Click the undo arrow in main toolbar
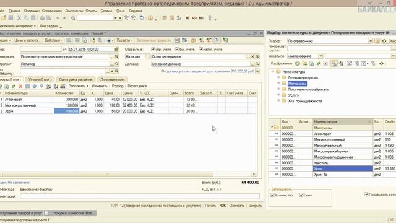 58,18
